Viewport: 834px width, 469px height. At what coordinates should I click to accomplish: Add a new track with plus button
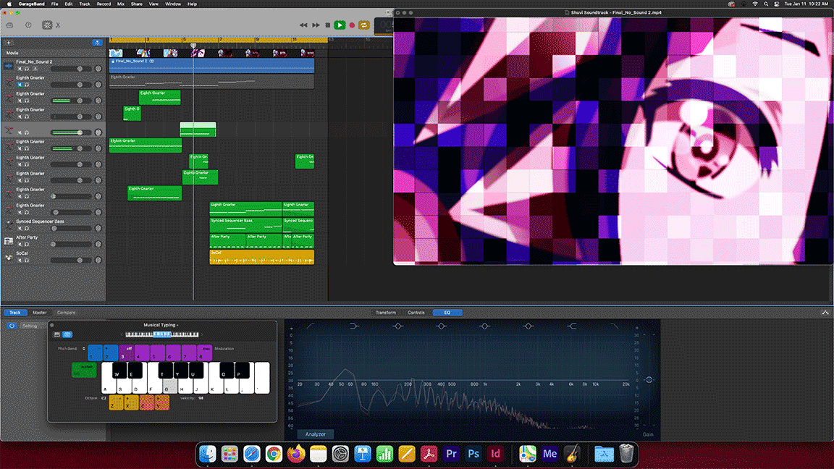click(8, 43)
